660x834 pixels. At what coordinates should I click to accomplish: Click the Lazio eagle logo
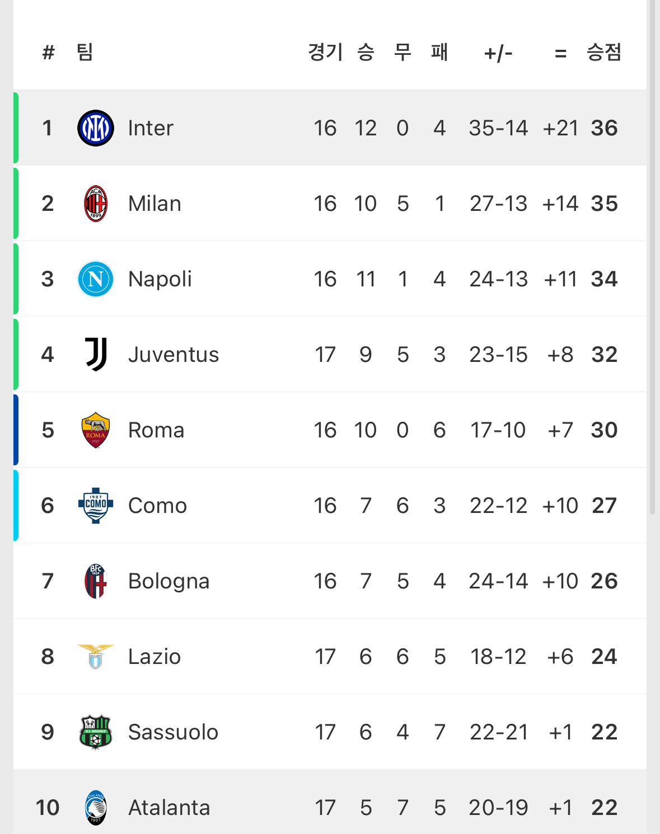point(96,656)
